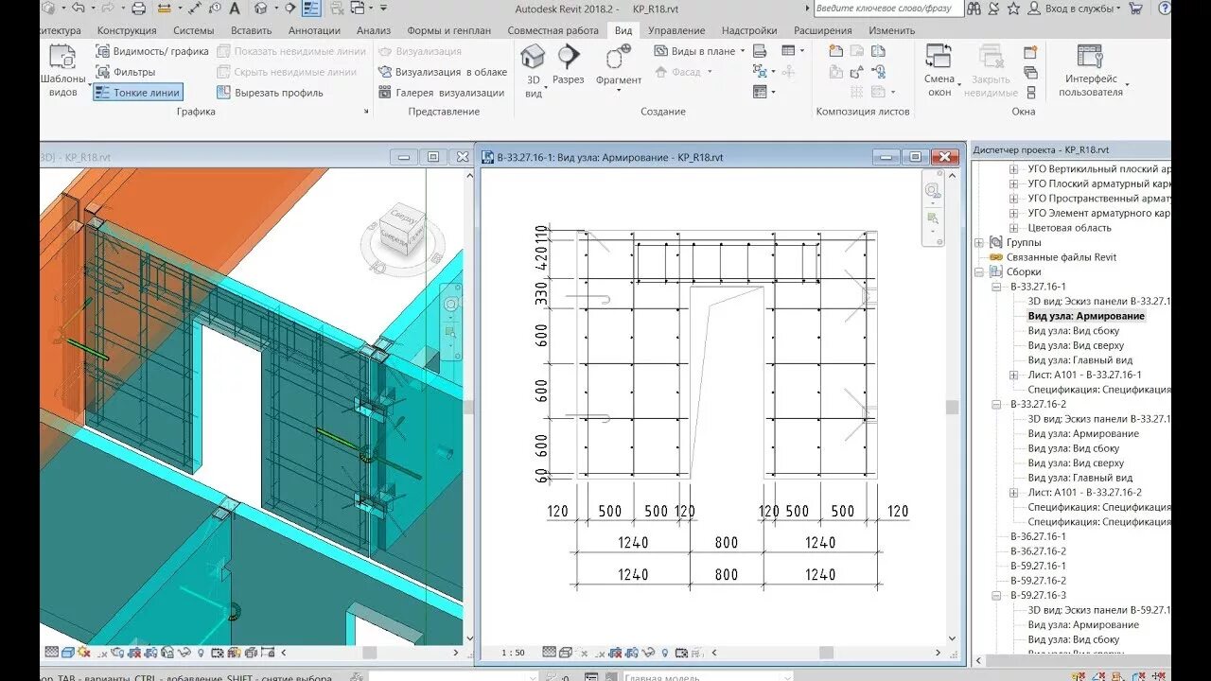The width and height of the screenshot is (1211, 681).
Task: Expand the Лист: A101 - В-33.27.16-2 node
Action: pyautogui.click(x=1013, y=493)
